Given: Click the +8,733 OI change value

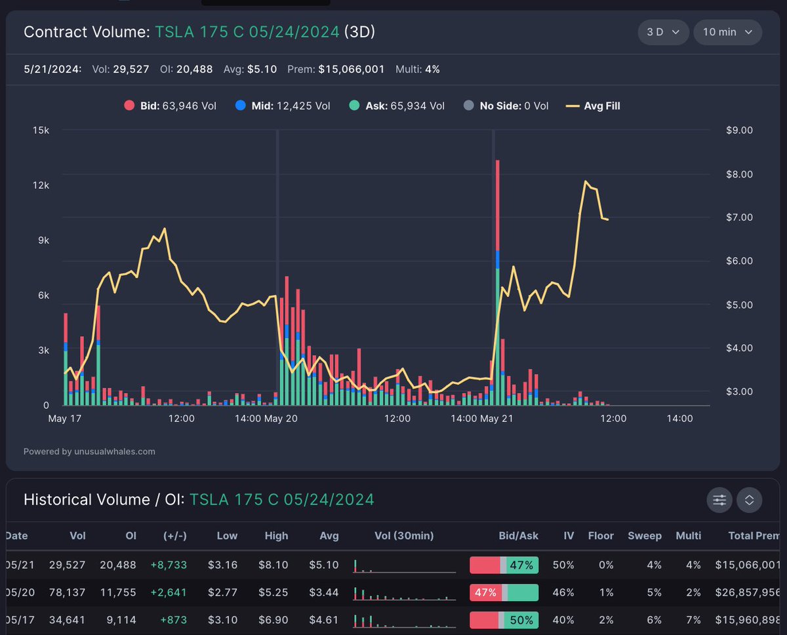Looking at the screenshot, I should point(169,565).
